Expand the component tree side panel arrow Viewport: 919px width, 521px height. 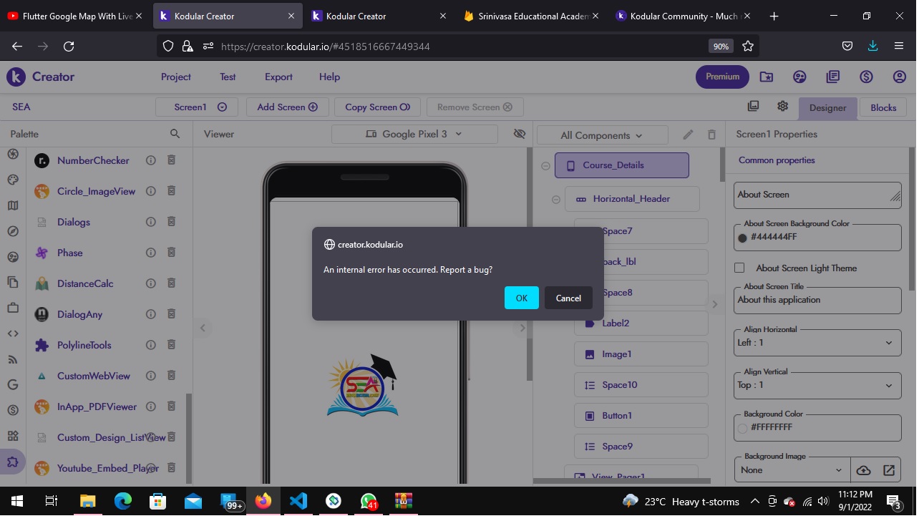pyautogui.click(x=714, y=304)
